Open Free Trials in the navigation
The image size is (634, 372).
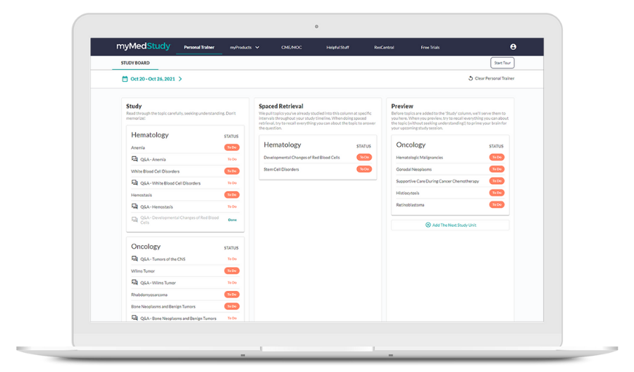[x=430, y=47]
